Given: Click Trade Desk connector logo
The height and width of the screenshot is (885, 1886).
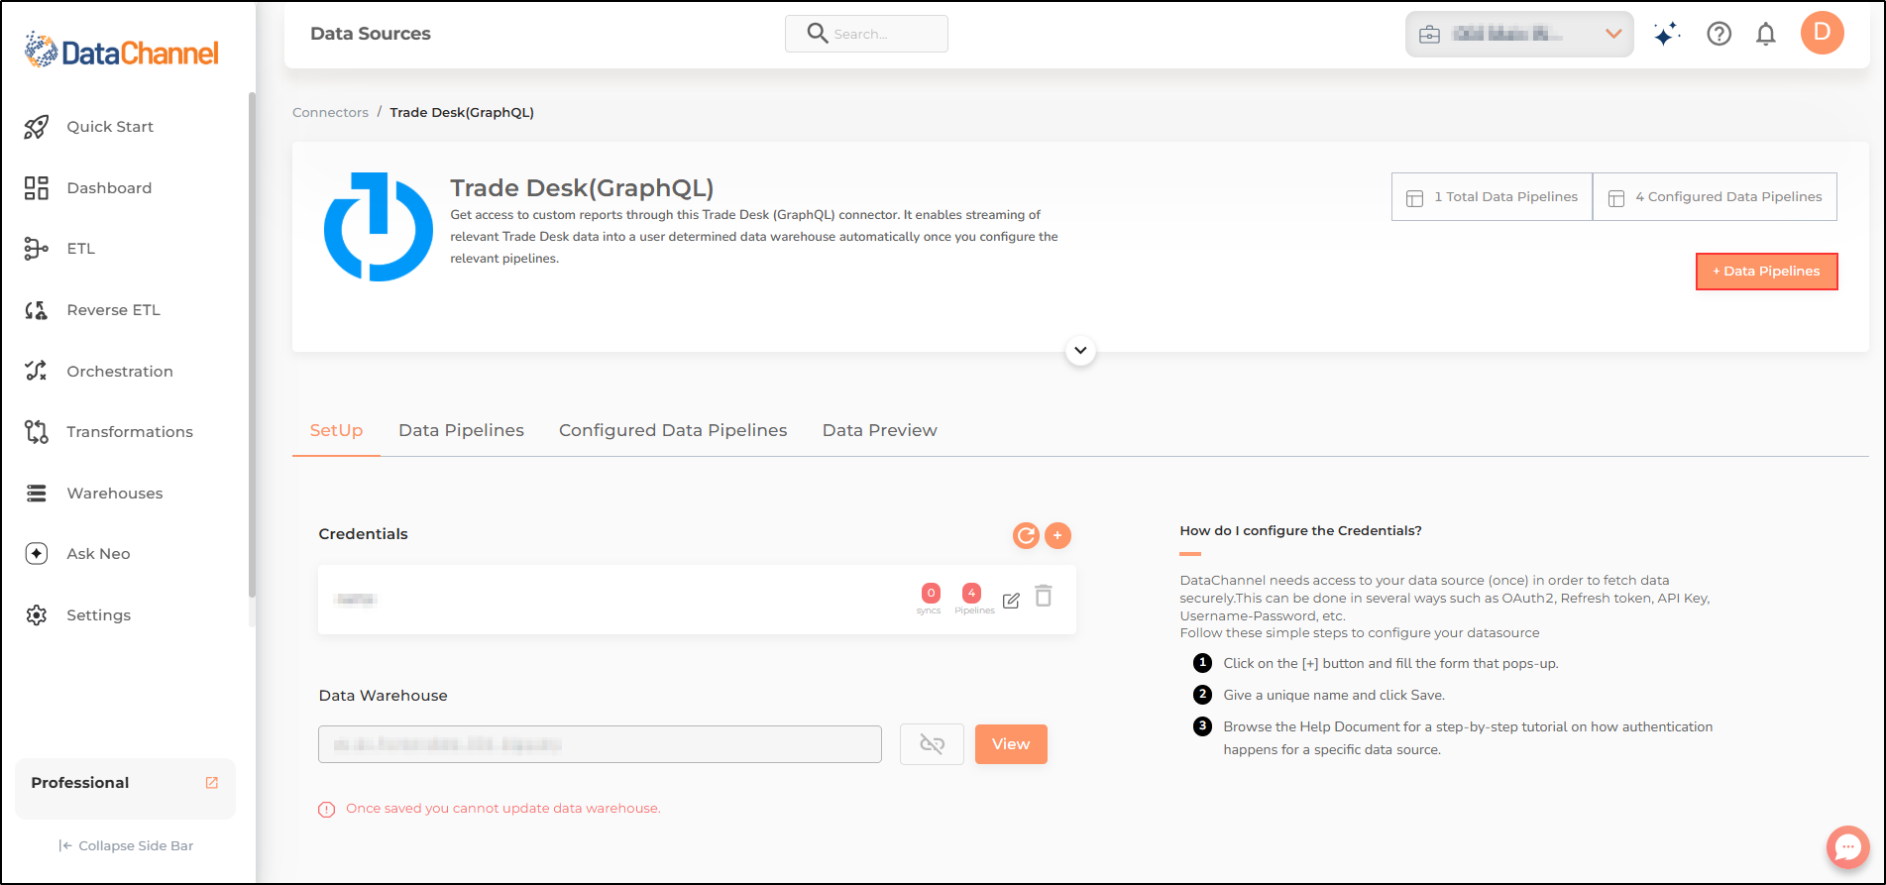Looking at the screenshot, I should 379,227.
